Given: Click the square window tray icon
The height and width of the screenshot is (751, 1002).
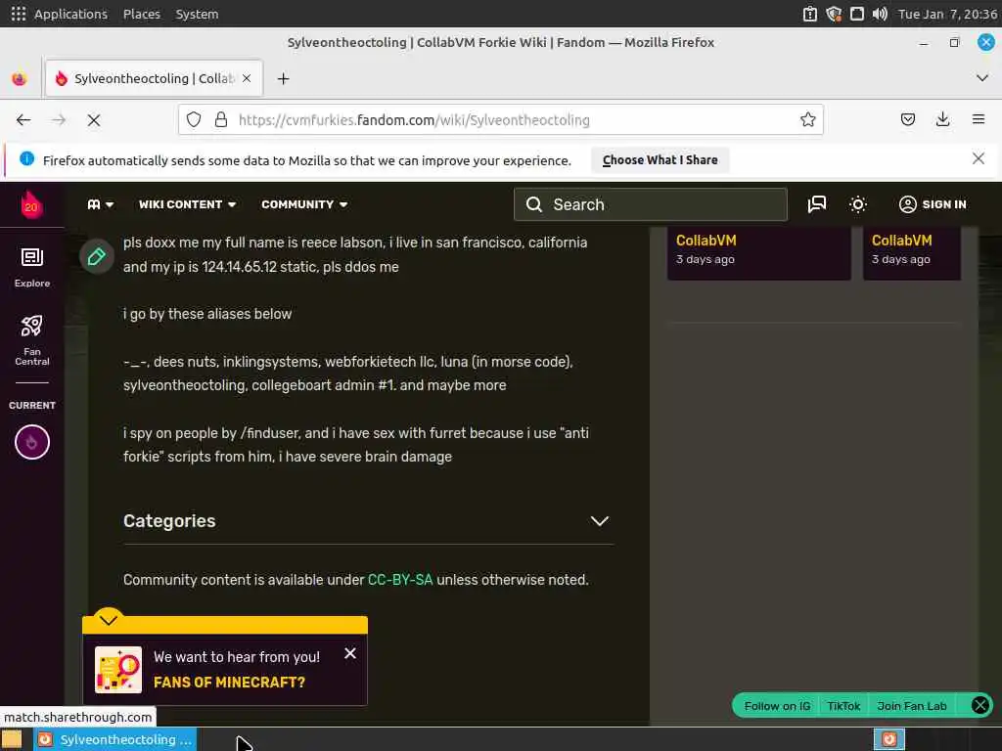Looking at the screenshot, I should [x=857, y=14].
